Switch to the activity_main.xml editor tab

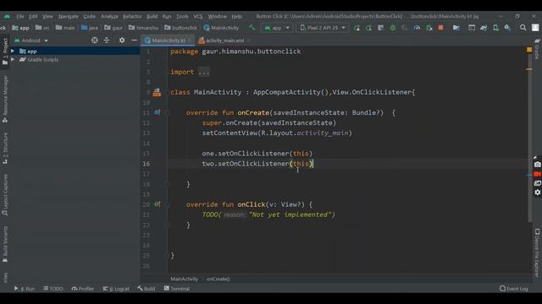[x=224, y=41]
